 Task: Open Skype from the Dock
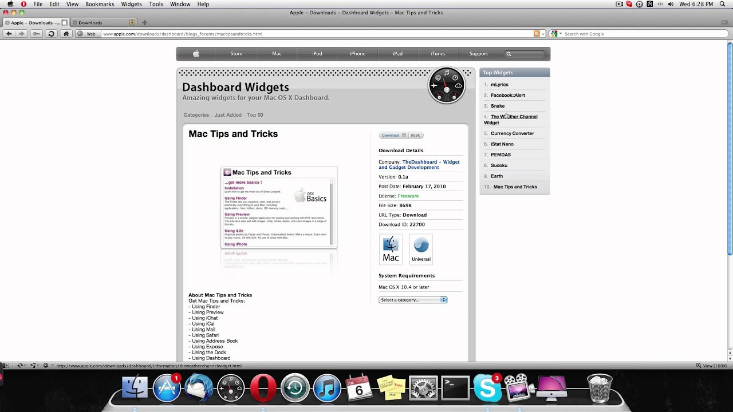point(488,388)
